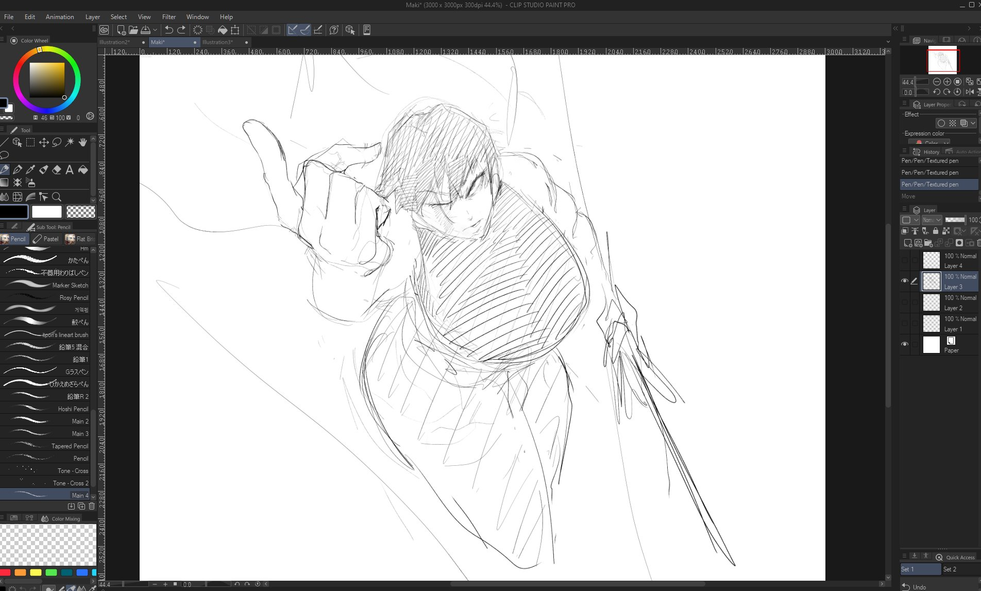Open the save dropdown arrow in command bar
981x591 pixels.
coord(155,30)
